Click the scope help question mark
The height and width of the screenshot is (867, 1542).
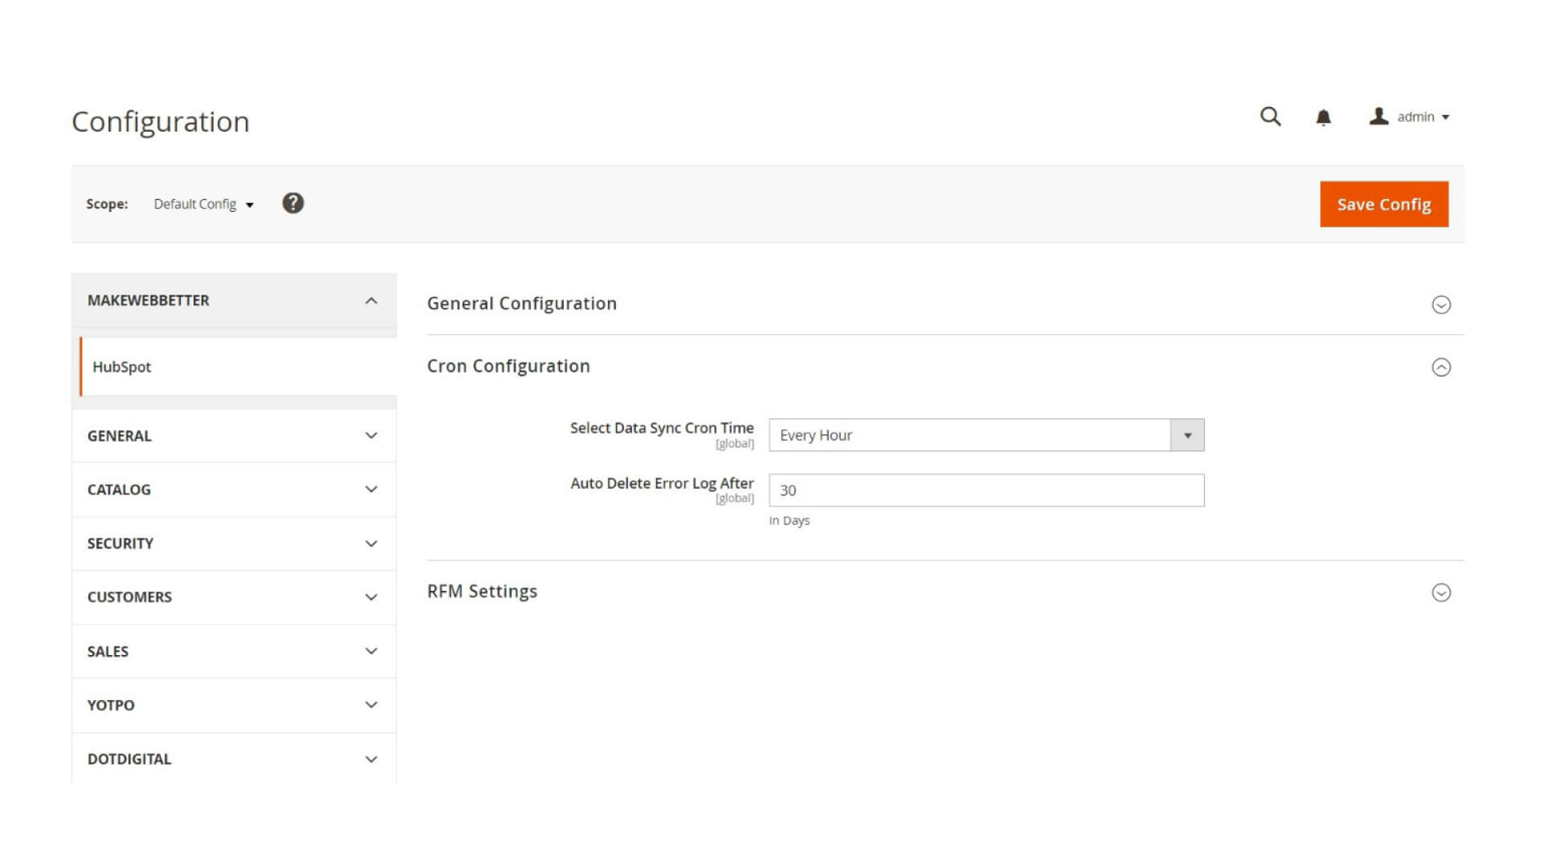293,203
